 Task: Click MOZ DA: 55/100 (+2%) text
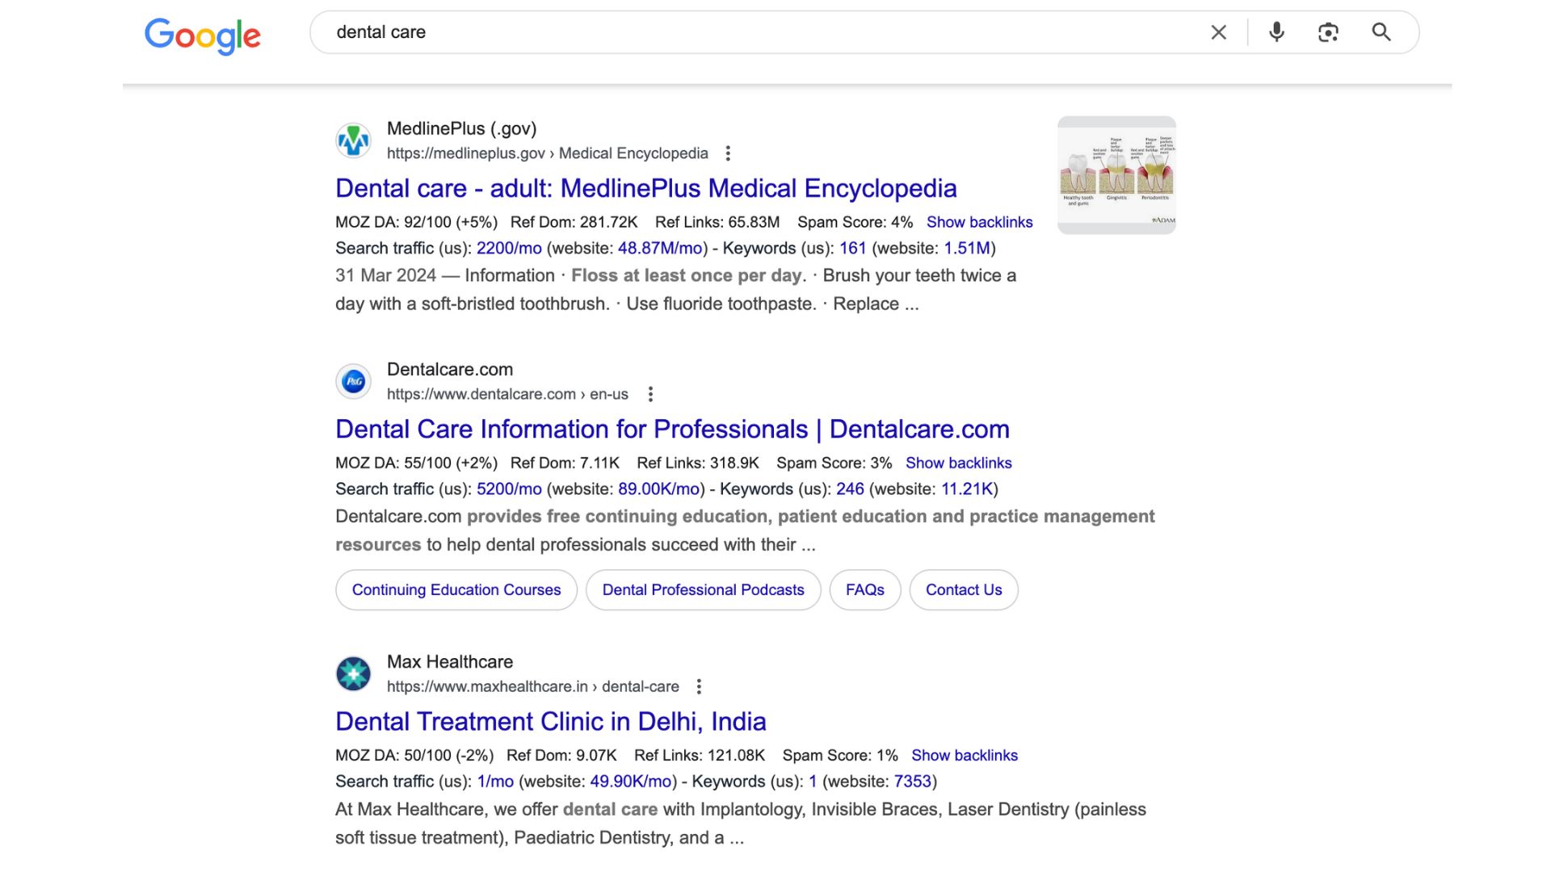click(x=416, y=463)
